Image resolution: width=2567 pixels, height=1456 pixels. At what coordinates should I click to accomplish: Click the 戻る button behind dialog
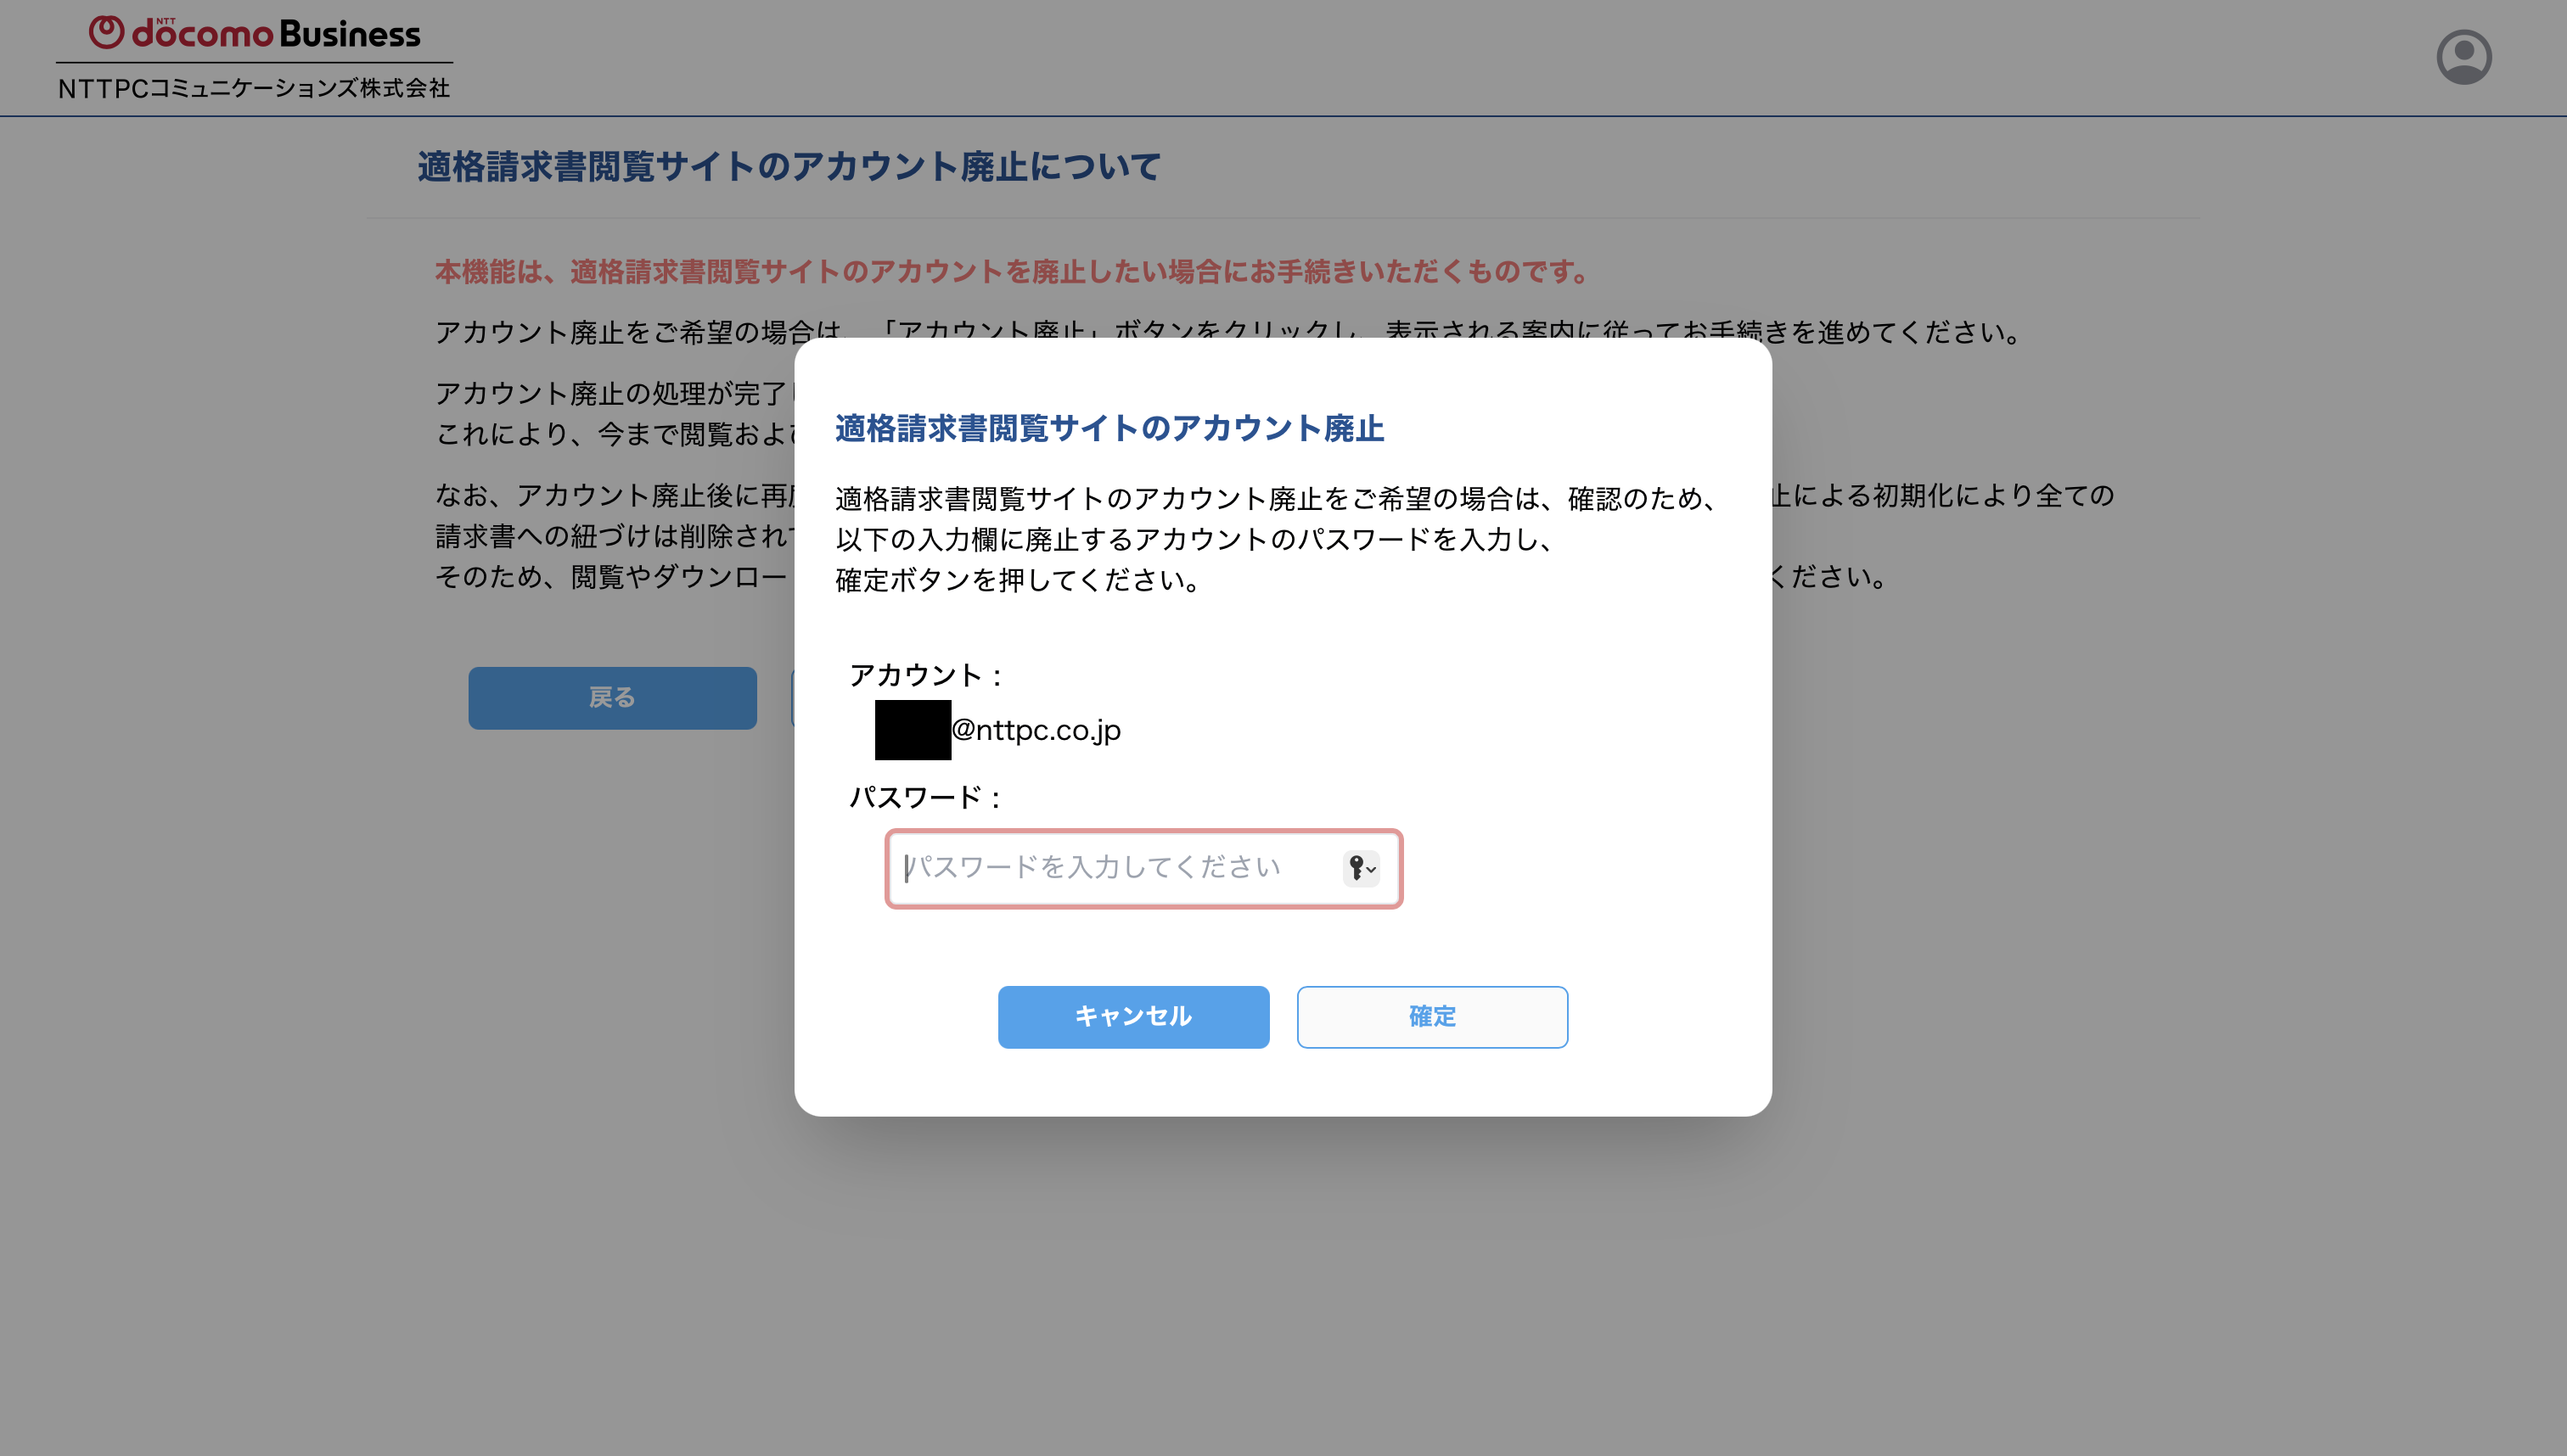point(612,698)
